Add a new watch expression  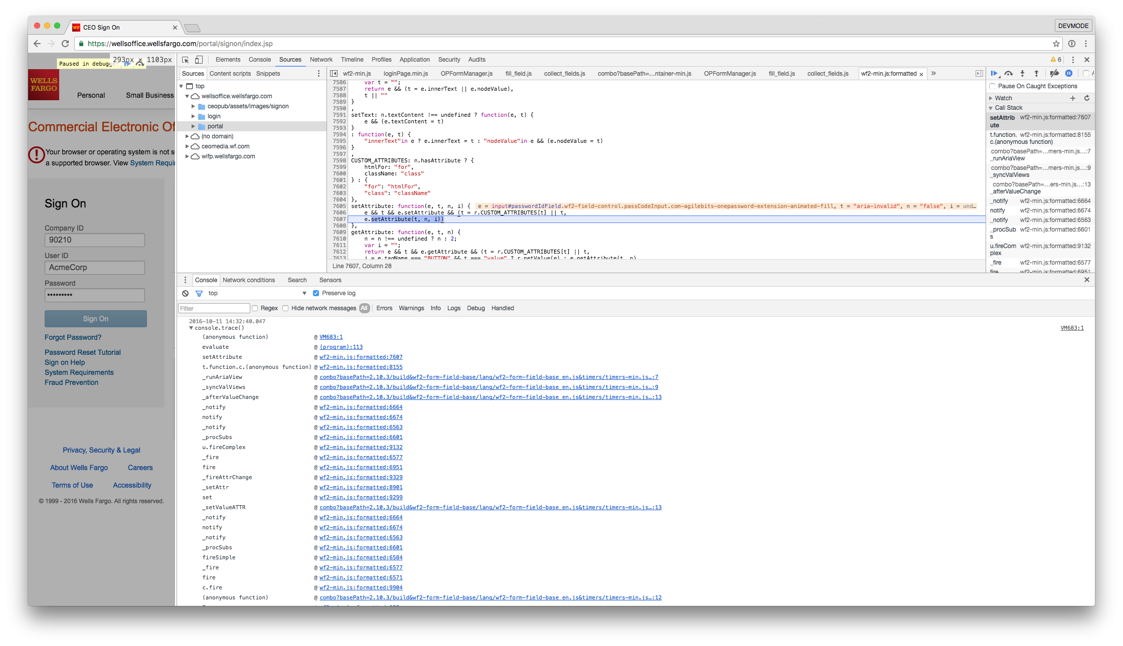(1073, 98)
